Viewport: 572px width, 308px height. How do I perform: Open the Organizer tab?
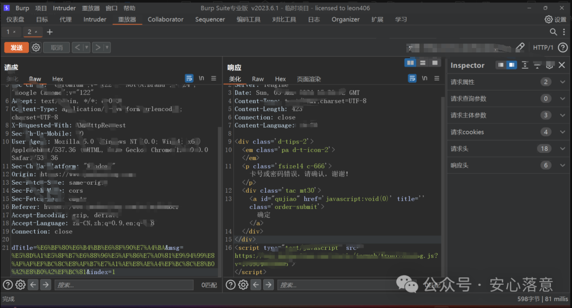[x=345, y=20]
